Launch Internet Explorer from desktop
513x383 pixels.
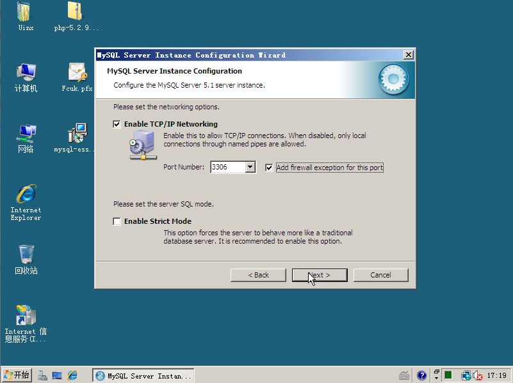[26, 203]
